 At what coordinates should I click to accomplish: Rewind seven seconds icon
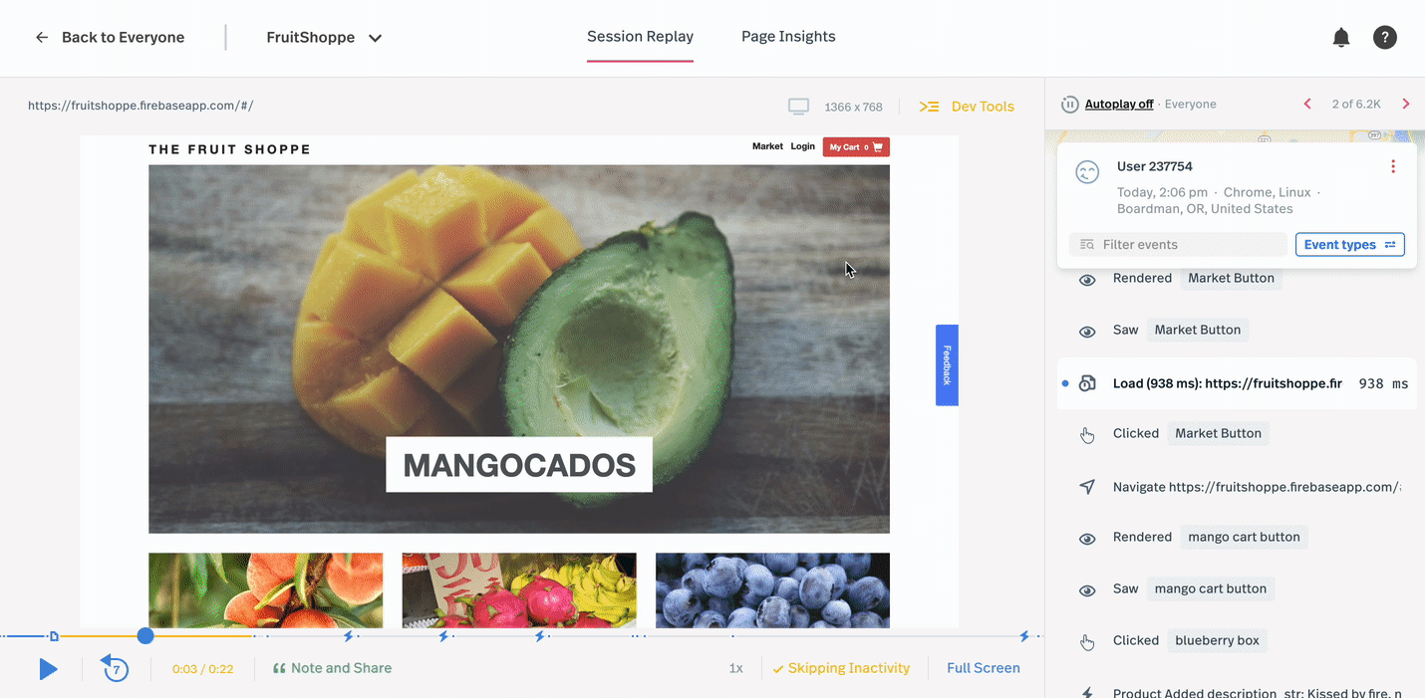[x=116, y=668]
